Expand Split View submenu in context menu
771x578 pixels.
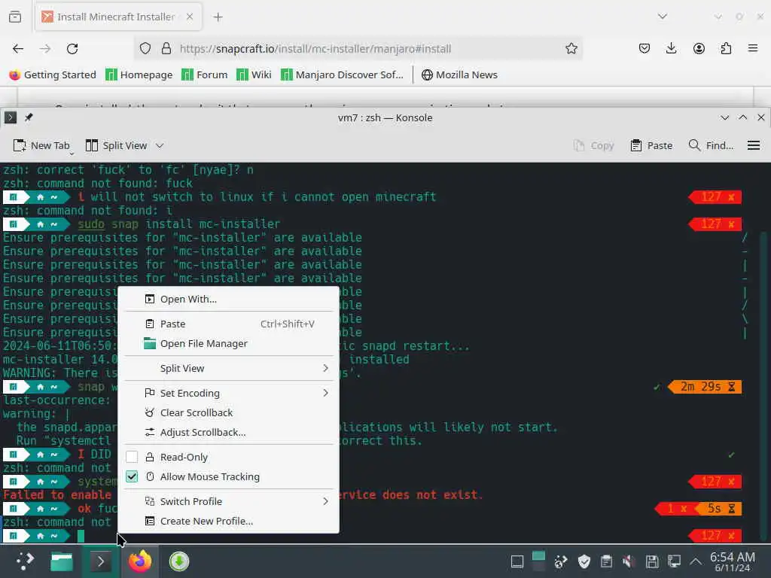click(x=229, y=368)
